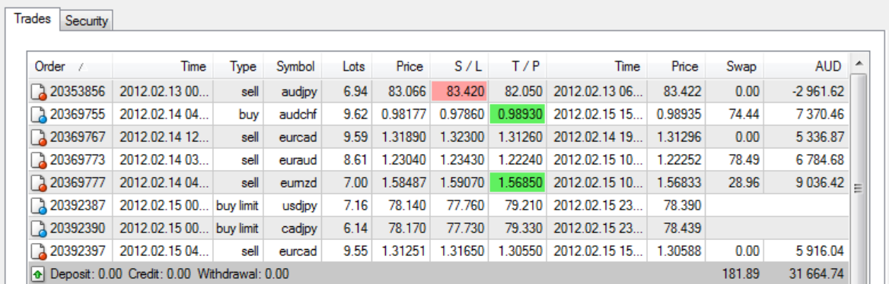Click the scrollbar up arrow

pyautogui.click(x=858, y=62)
